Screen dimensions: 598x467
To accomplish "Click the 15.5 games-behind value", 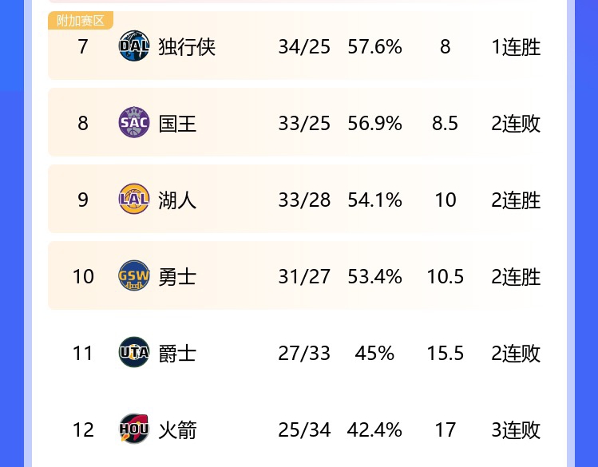I will click(445, 354).
